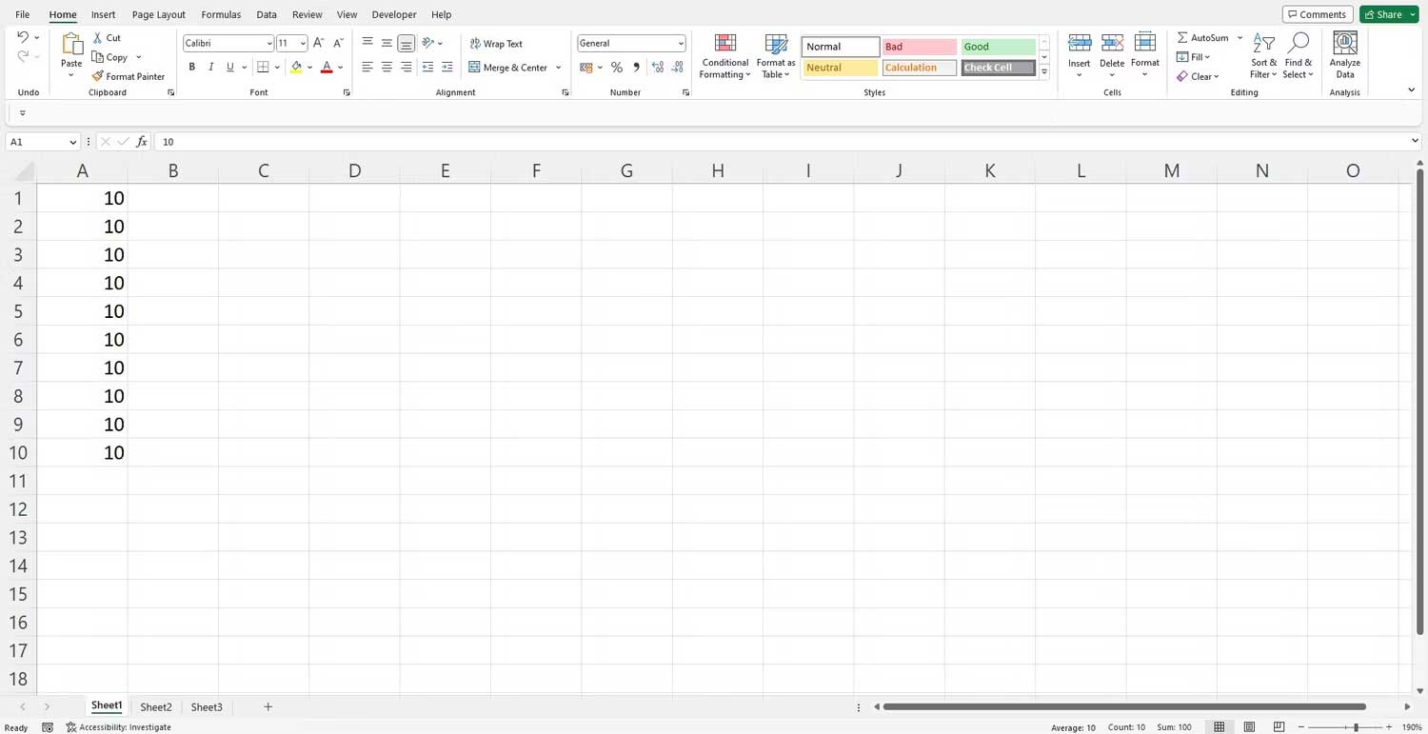Apply bold formatting to cell A1
The image size is (1428, 734).
(191, 67)
